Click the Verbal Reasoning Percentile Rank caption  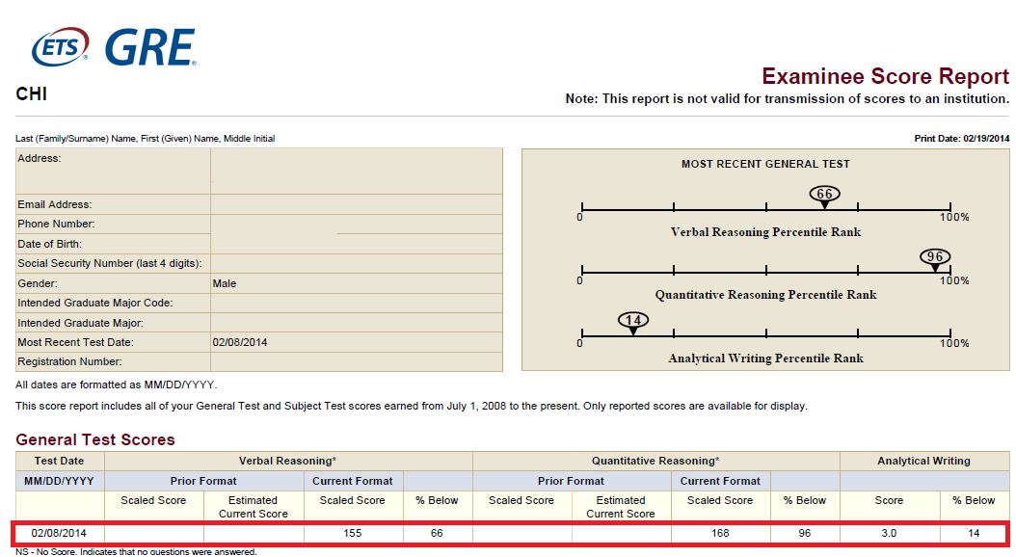click(x=765, y=232)
